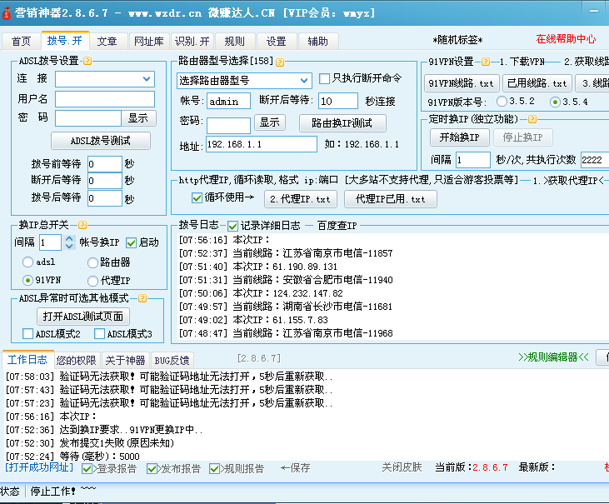This screenshot has width=609, height=504.
Task: Enable ADSL模式3 checkbox
Action: (x=99, y=333)
